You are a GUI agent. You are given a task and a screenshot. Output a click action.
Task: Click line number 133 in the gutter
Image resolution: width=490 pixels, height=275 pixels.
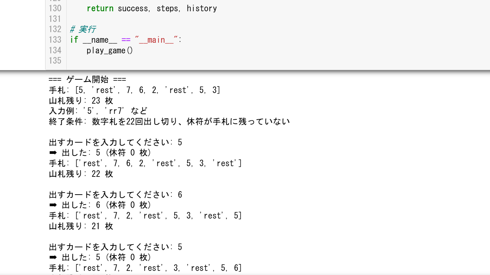(x=55, y=40)
